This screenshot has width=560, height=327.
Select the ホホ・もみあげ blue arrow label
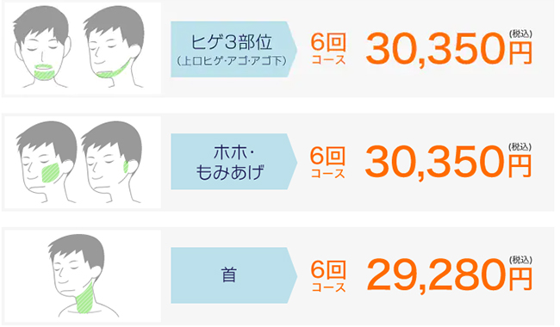[233, 162]
